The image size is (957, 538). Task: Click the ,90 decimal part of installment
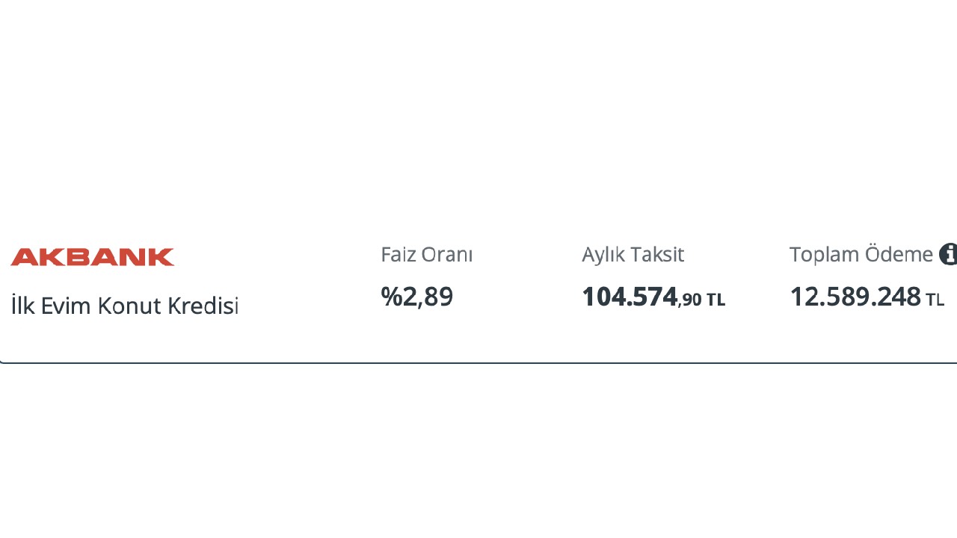click(691, 300)
